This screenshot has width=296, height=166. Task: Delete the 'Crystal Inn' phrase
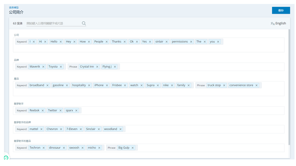point(97,67)
